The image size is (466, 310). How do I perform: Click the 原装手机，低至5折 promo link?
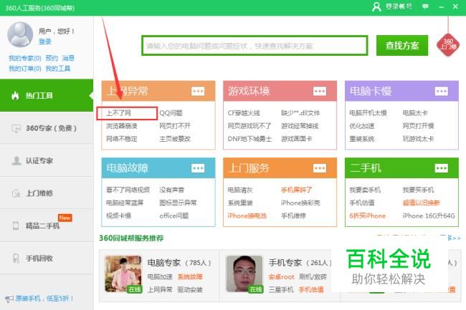(44, 299)
